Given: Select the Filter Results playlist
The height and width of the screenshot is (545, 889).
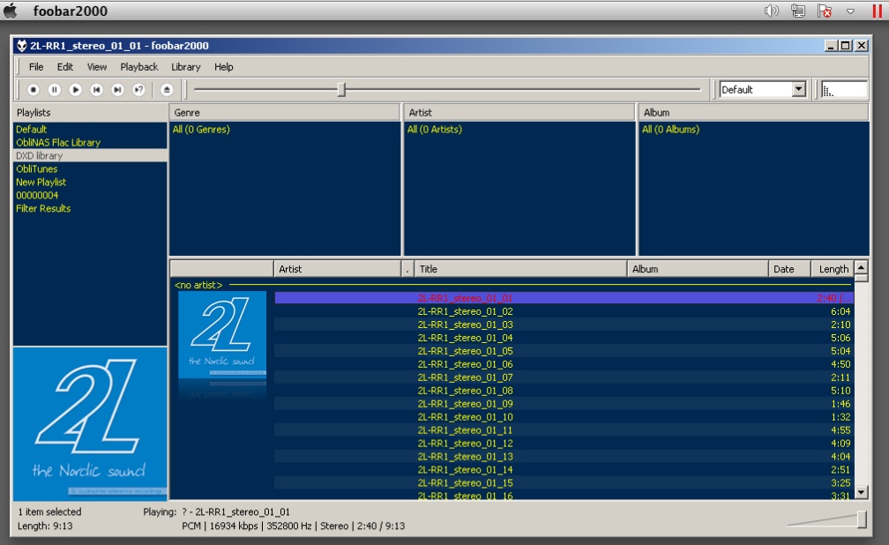Looking at the screenshot, I should (x=90, y=208).
